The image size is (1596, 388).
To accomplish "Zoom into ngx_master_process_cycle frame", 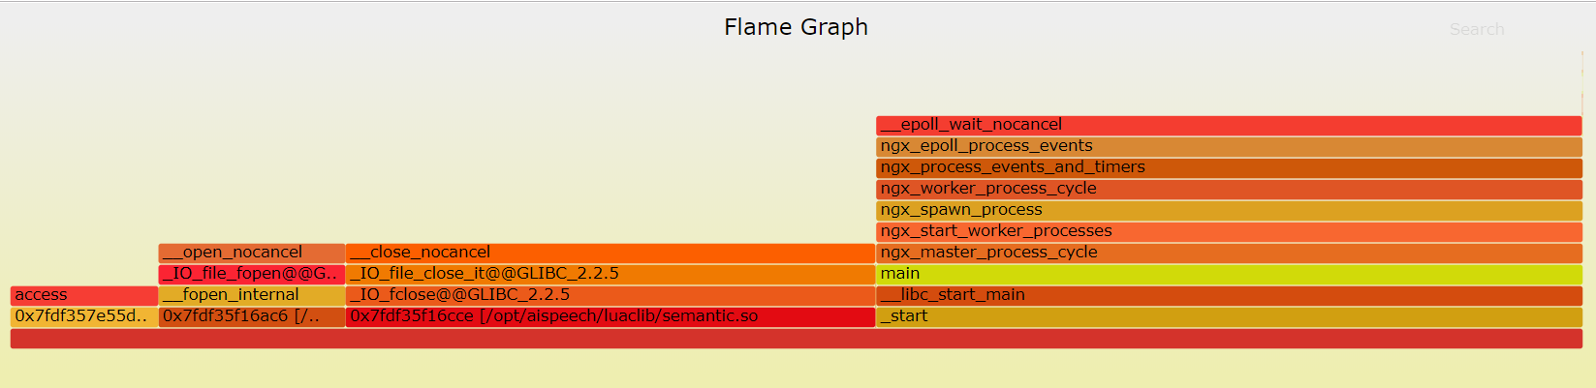I will point(1229,253).
